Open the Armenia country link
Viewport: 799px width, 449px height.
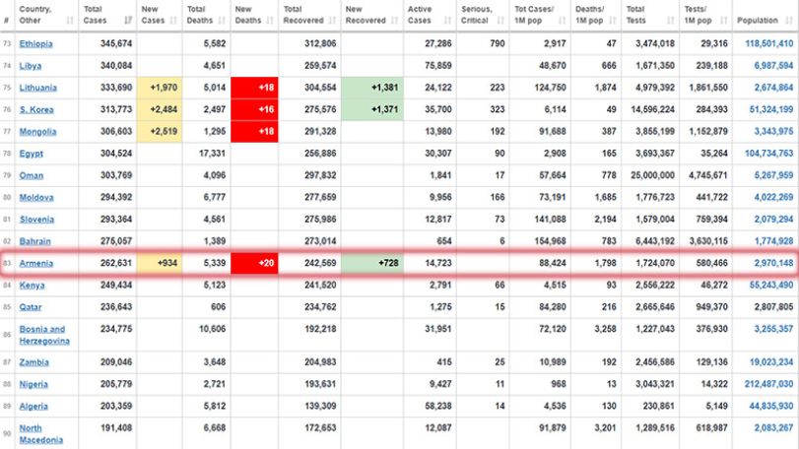click(36, 263)
